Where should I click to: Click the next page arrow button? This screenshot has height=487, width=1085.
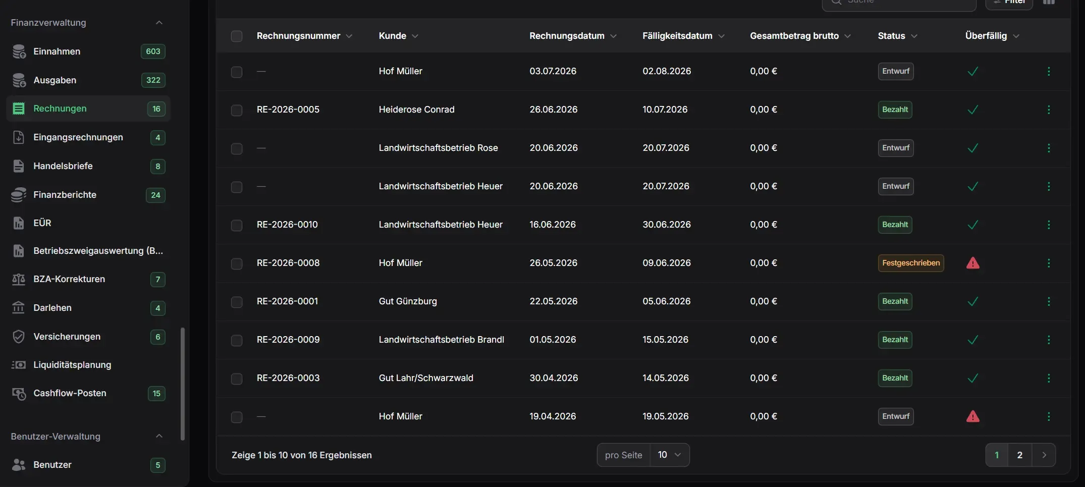(1044, 455)
